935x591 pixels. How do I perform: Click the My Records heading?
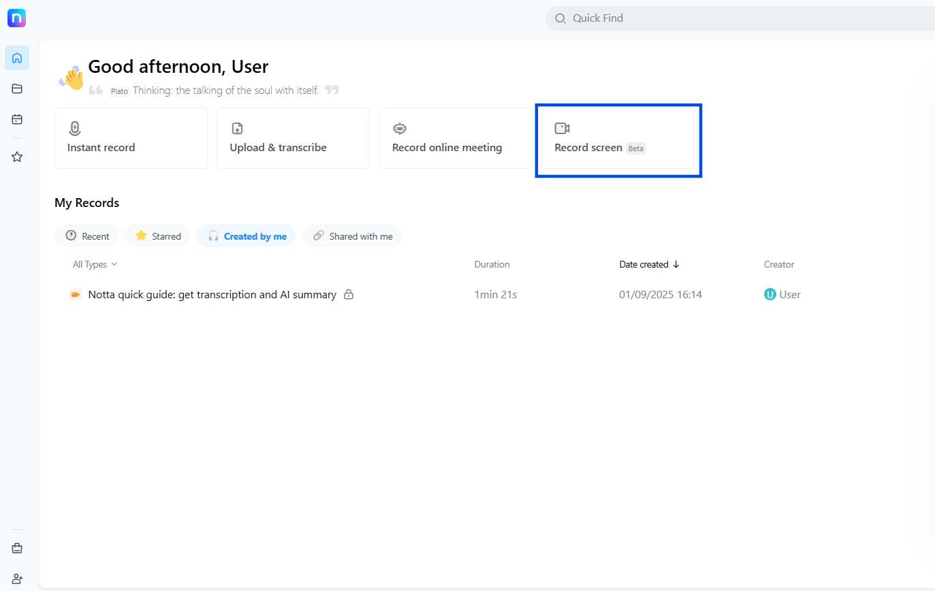point(86,203)
